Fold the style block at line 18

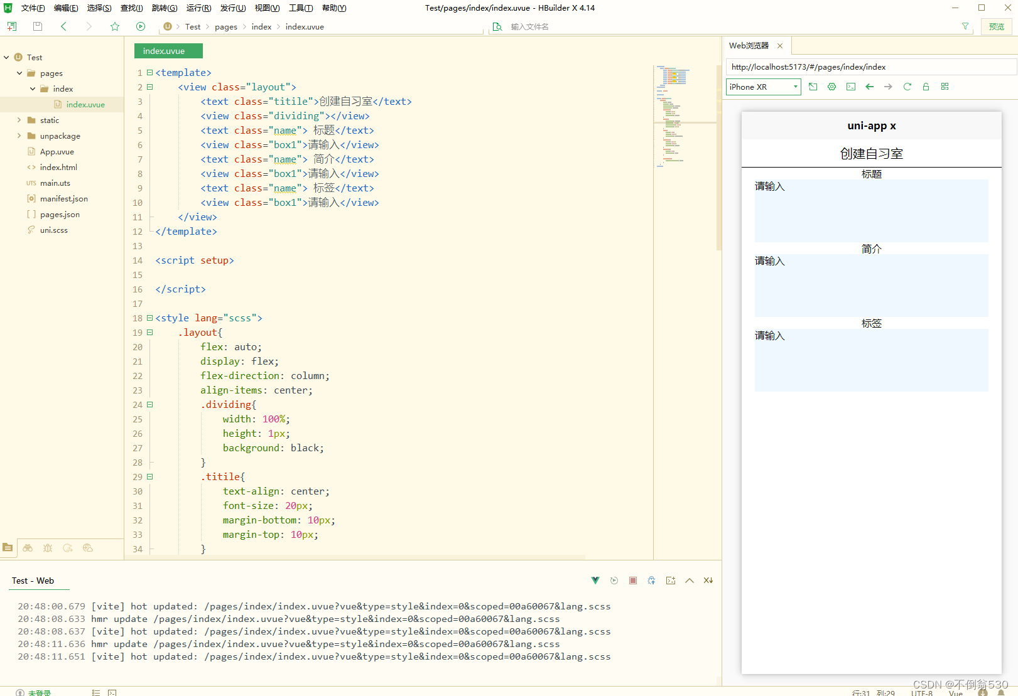[x=150, y=318]
